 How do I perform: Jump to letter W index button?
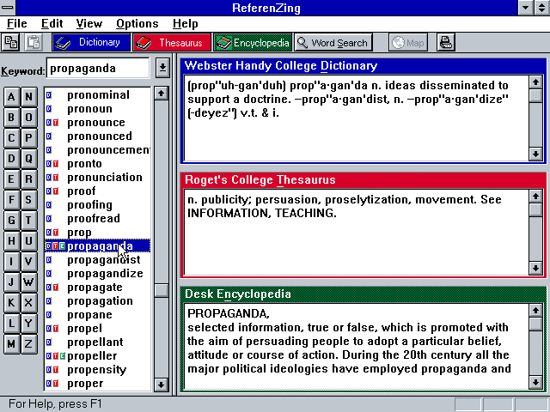tap(28, 282)
